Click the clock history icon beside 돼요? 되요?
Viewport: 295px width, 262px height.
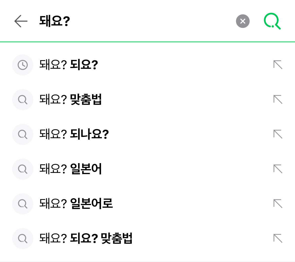click(x=23, y=65)
